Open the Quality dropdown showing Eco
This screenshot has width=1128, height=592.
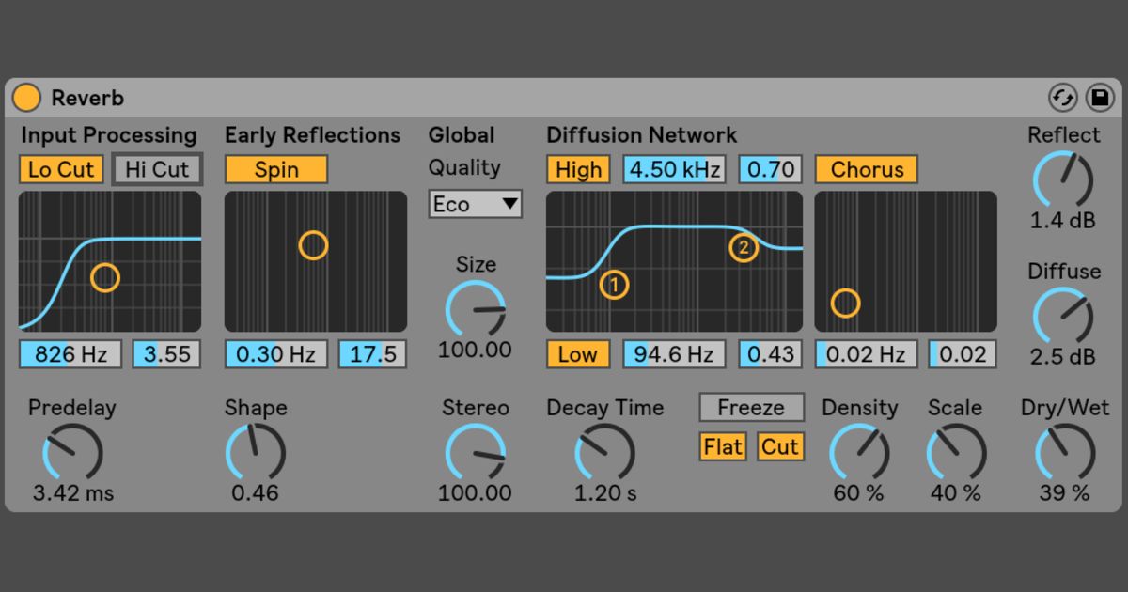tap(475, 204)
